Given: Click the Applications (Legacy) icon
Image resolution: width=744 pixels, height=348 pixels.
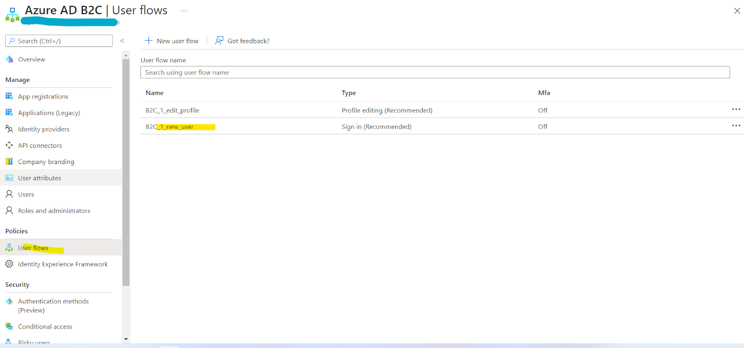Looking at the screenshot, I should (x=9, y=112).
